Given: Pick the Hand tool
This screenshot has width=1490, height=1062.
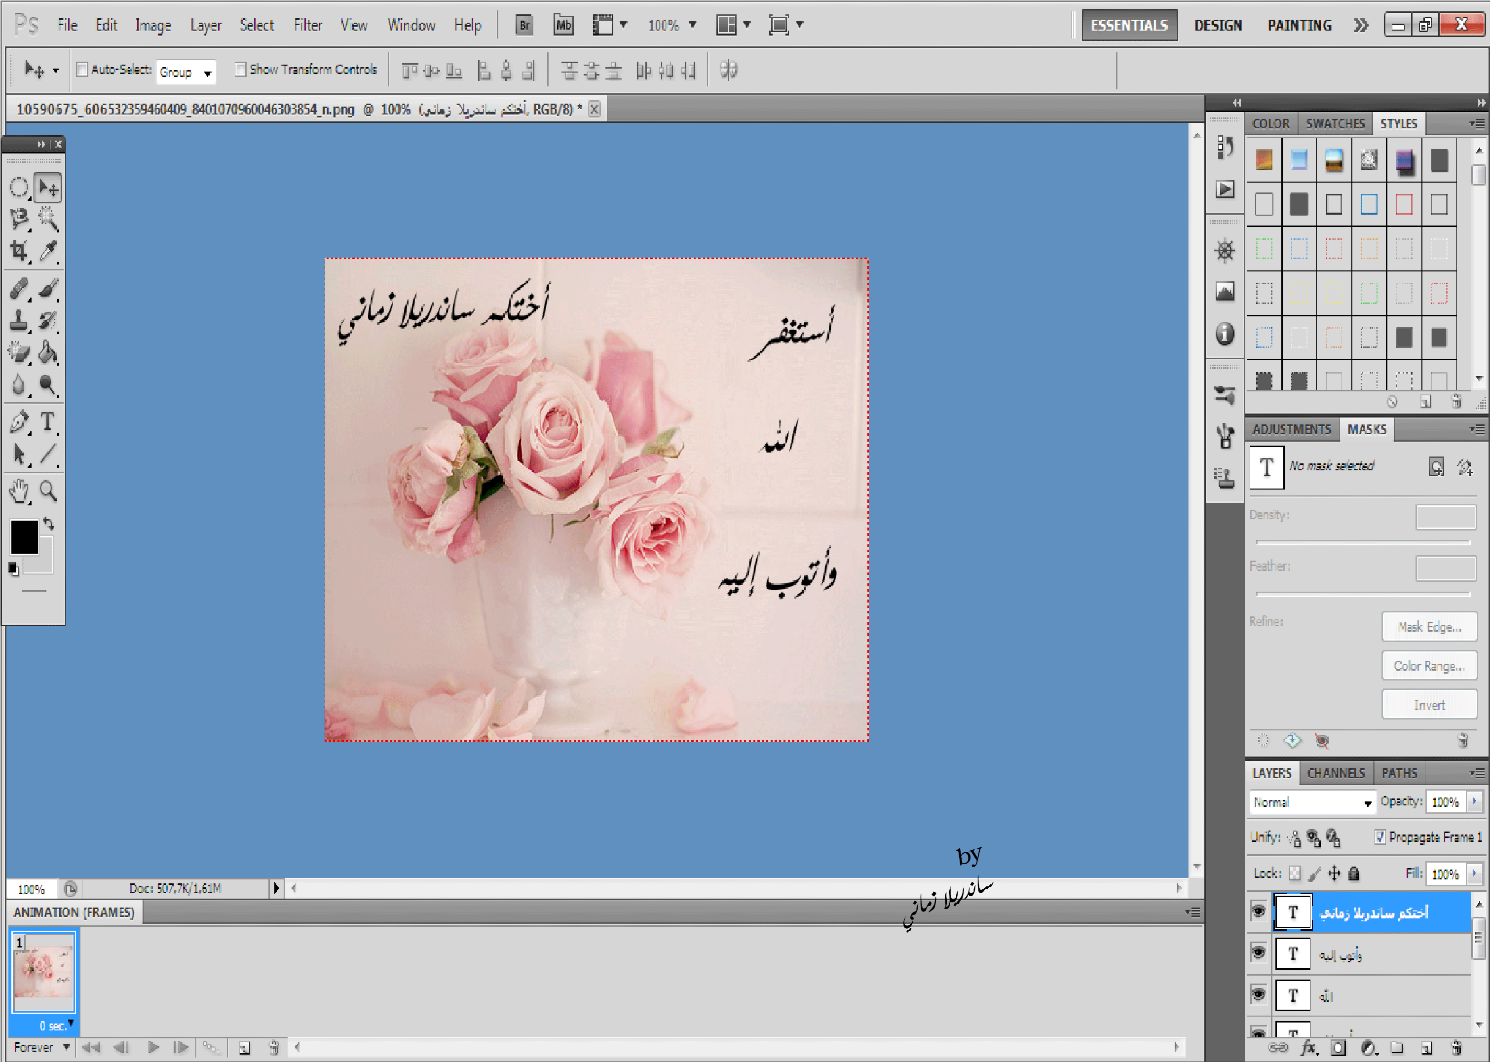Looking at the screenshot, I should tap(19, 491).
